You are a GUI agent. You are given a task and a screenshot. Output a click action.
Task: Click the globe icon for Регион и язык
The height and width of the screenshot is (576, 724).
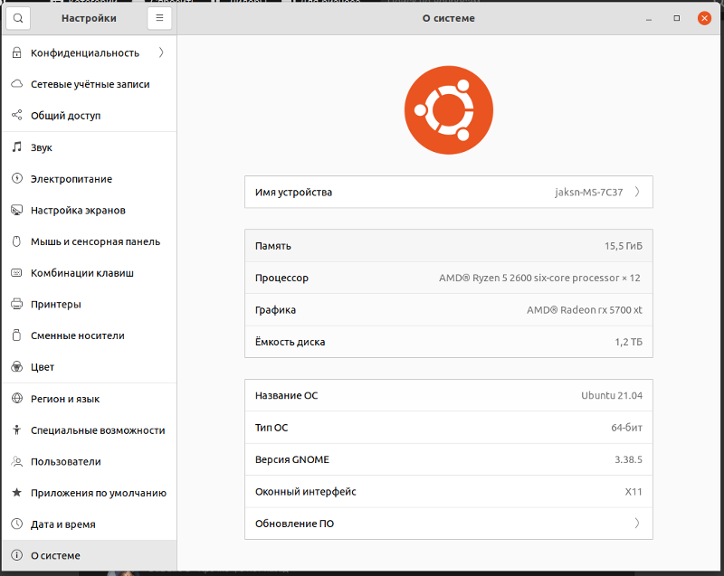coord(16,399)
